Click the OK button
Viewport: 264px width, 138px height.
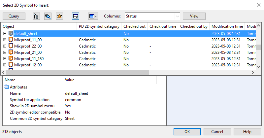click(187, 132)
